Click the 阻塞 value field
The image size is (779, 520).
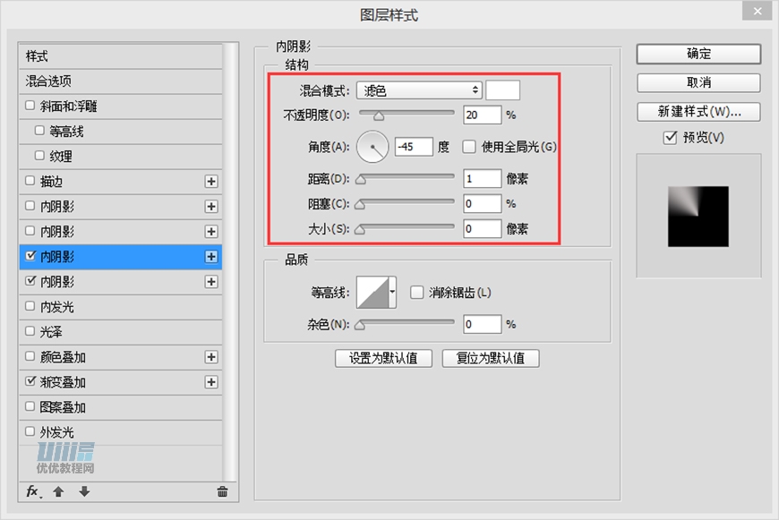pyautogui.click(x=483, y=204)
